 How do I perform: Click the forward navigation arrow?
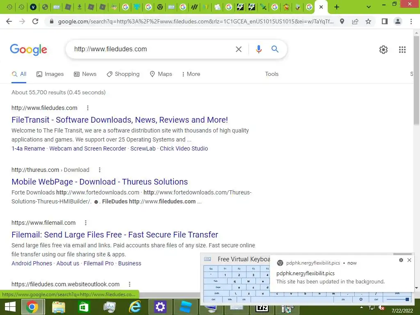(x=22, y=21)
